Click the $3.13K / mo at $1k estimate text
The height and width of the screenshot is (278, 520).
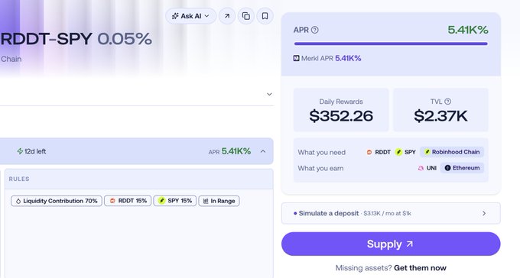point(387,213)
